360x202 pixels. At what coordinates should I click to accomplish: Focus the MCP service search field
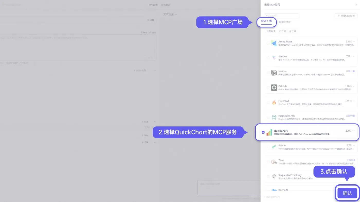[x=282, y=16]
